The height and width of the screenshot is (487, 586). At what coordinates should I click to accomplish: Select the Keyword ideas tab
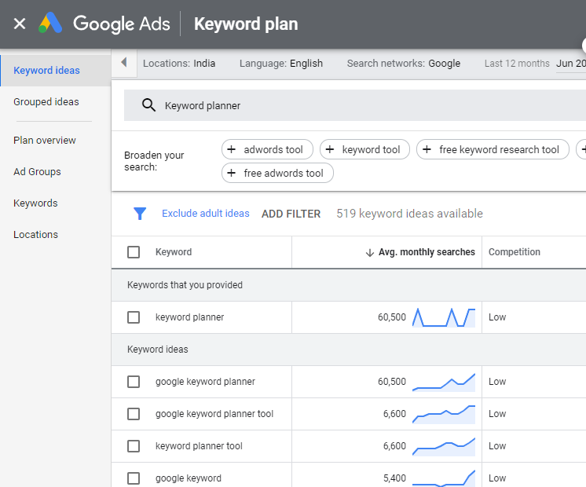coord(55,70)
